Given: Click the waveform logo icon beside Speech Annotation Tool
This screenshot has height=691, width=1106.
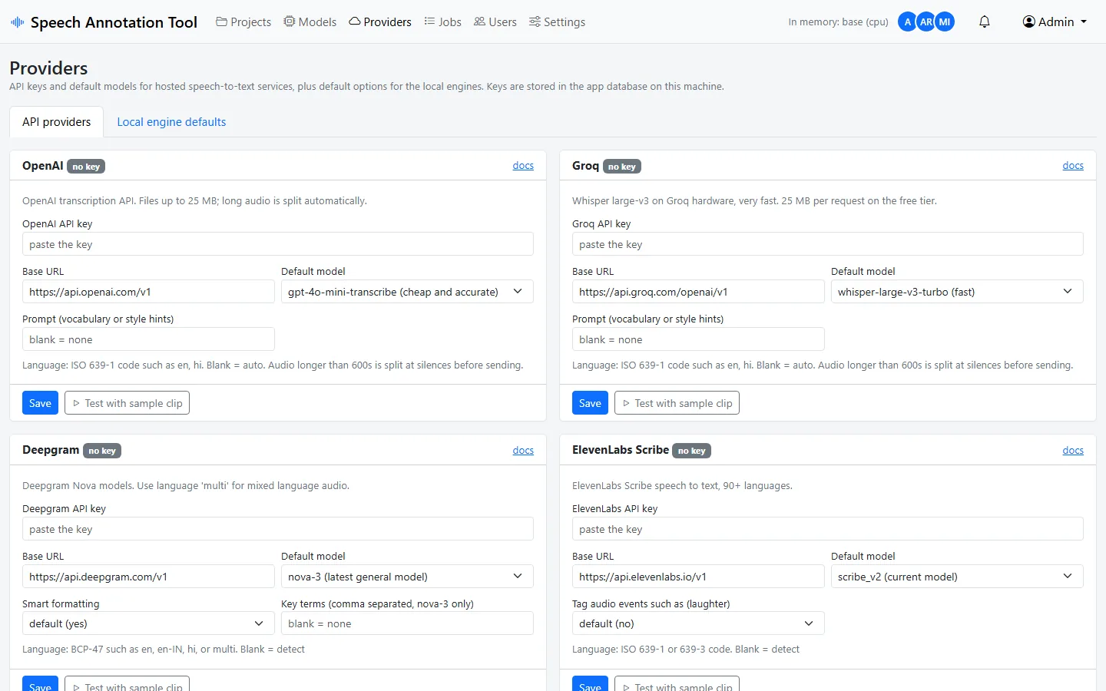Looking at the screenshot, I should click(17, 22).
